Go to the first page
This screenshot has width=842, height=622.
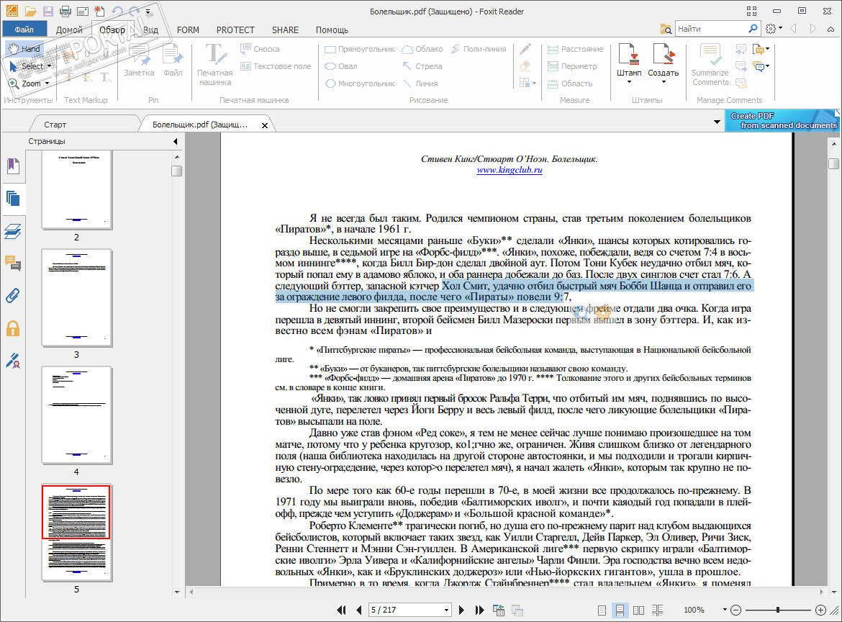click(341, 610)
